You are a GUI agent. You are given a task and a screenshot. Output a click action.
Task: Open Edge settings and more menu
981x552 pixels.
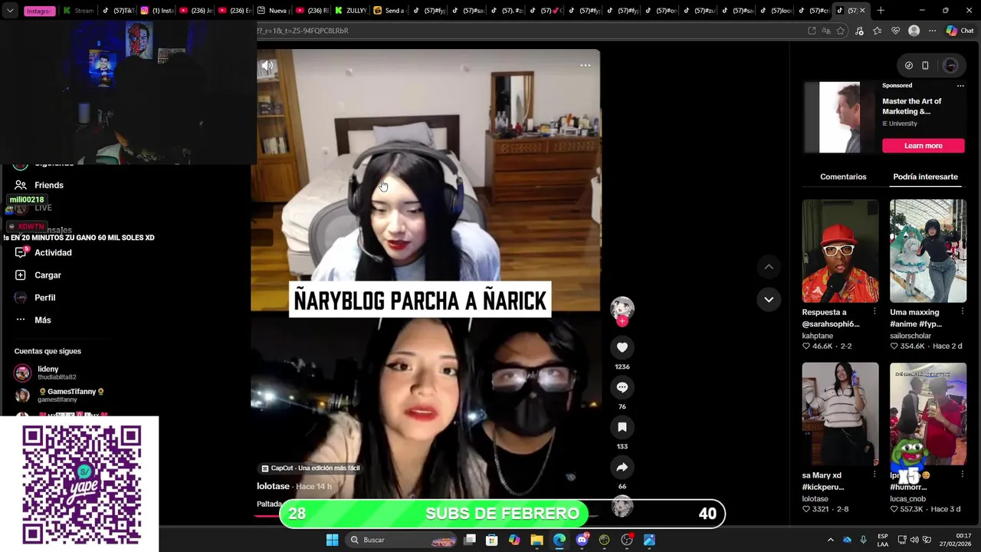[x=932, y=31]
